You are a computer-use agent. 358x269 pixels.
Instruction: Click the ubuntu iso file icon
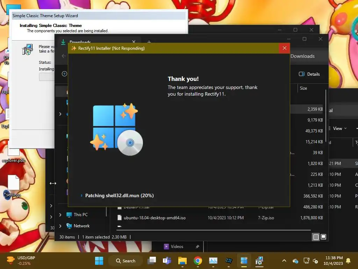120,218
